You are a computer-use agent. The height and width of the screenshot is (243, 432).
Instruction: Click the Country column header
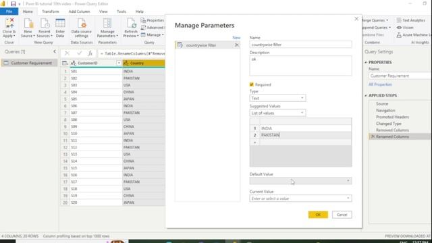click(144, 63)
